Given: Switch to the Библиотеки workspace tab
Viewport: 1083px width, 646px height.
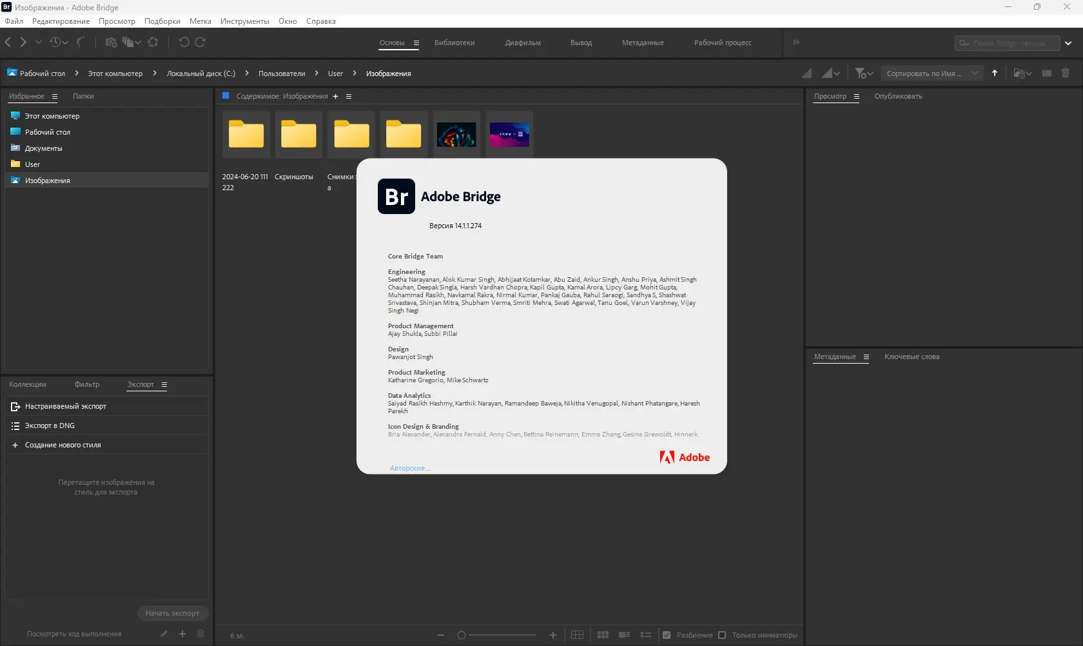Looking at the screenshot, I should tap(454, 43).
